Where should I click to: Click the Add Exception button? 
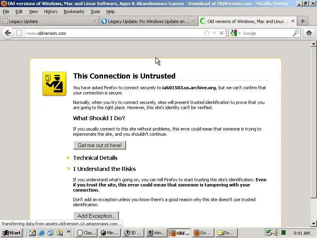point(96,216)
